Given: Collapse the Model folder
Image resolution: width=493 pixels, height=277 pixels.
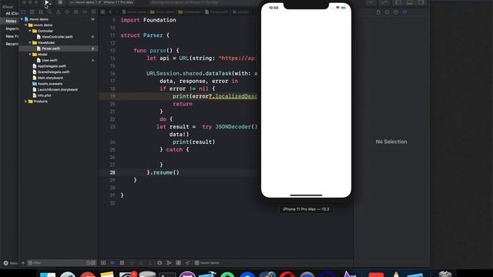Looking at the screenshot, I should pyautogui.click(x=30, y=55).
